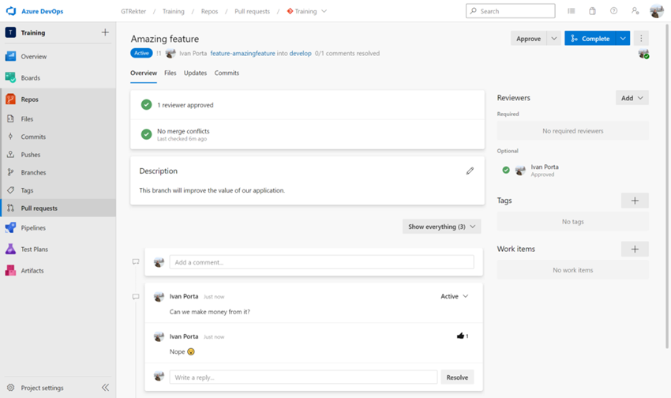
Task: Open more actions ellipsis menu
Action: tap(641, 39)
